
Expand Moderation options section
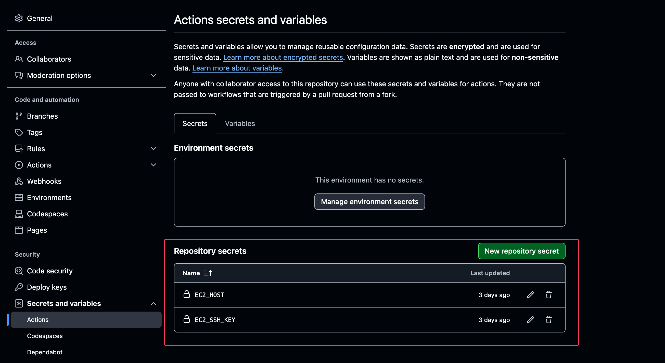pos(153,75)
